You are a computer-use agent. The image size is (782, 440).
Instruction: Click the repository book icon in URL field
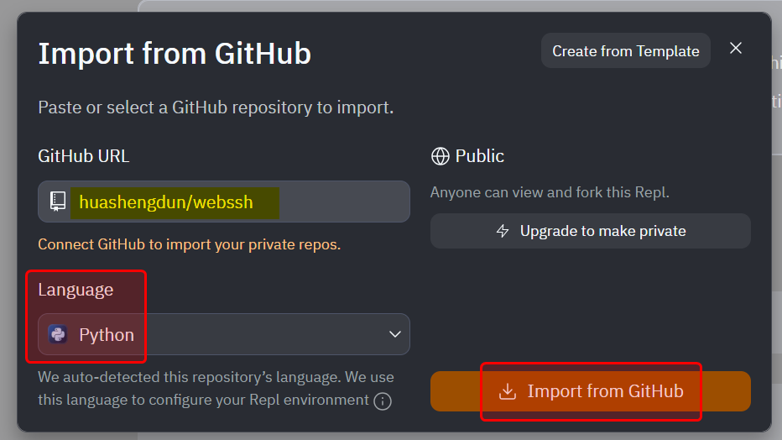pyautogui.click(x=58, y=202)
